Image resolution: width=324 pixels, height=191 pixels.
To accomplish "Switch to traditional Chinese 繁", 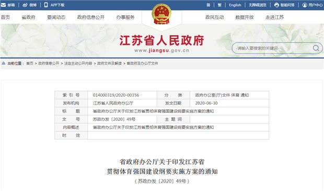I will (219, 5).
